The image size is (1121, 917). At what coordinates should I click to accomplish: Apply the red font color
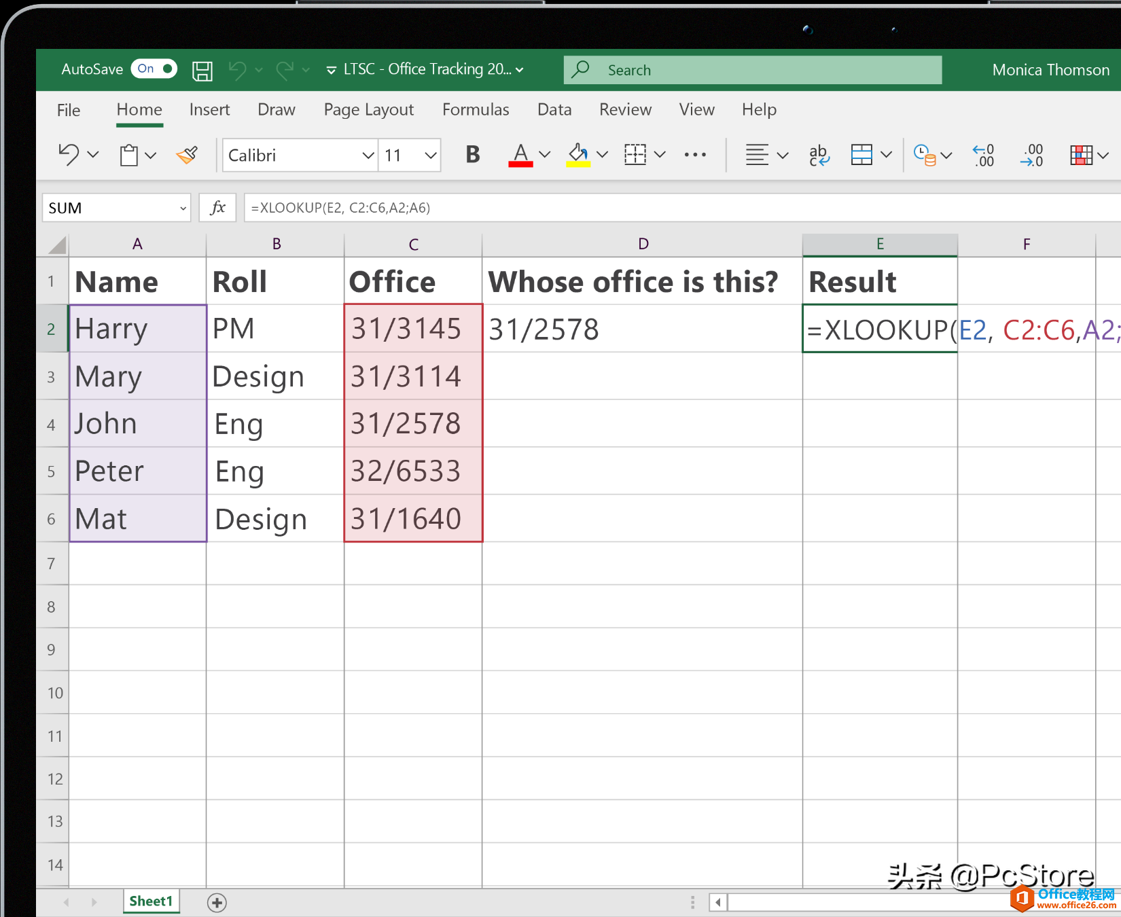click(520, 155)
